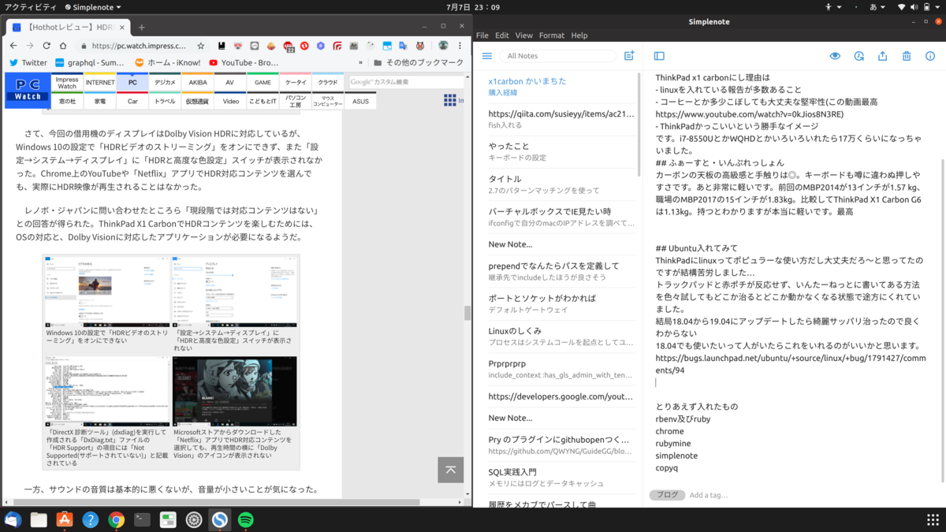Open Spotify from the dock
This screenshot has height=532, width=946.
pos(245,519)
